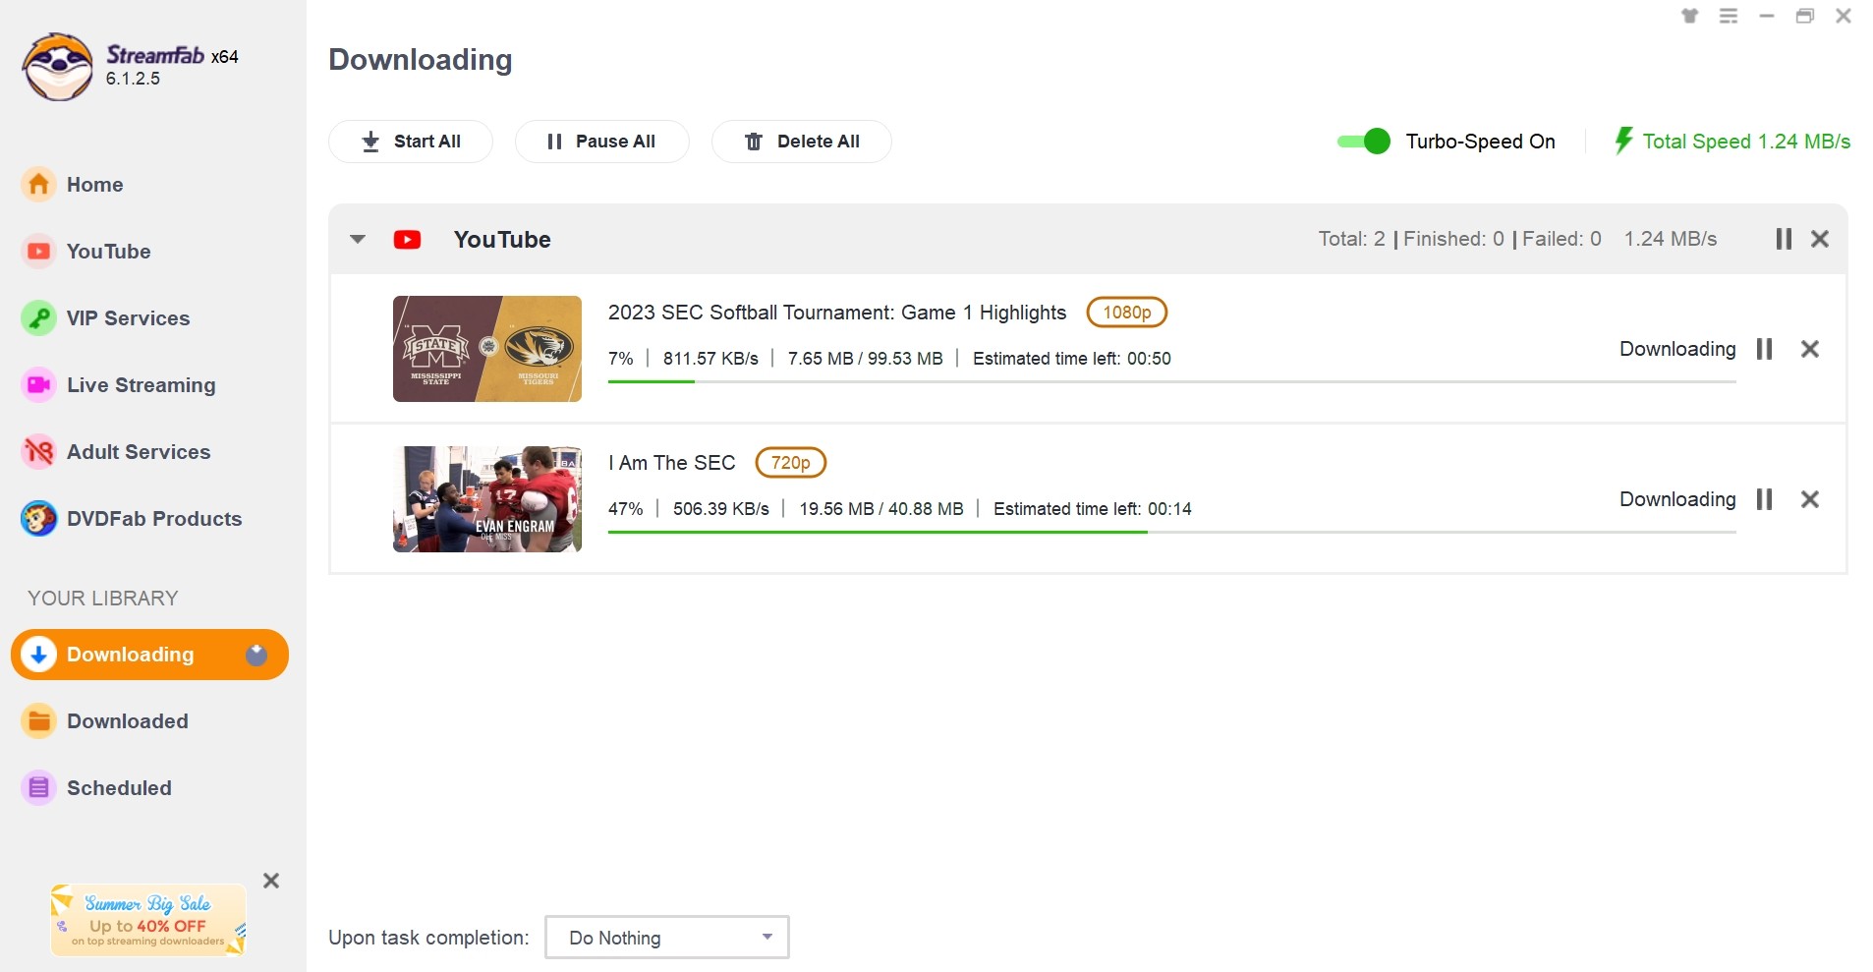Click the Delete All button
This screenshot has width=1873, height=972.
[802, 142]
